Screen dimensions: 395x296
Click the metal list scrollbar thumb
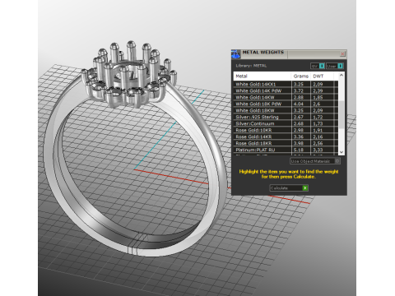pos(342,114)
